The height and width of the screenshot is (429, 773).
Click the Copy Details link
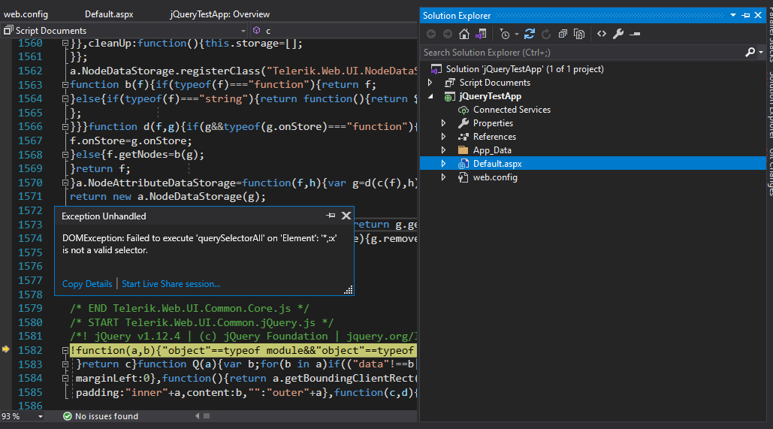click(x=87, y=284)
